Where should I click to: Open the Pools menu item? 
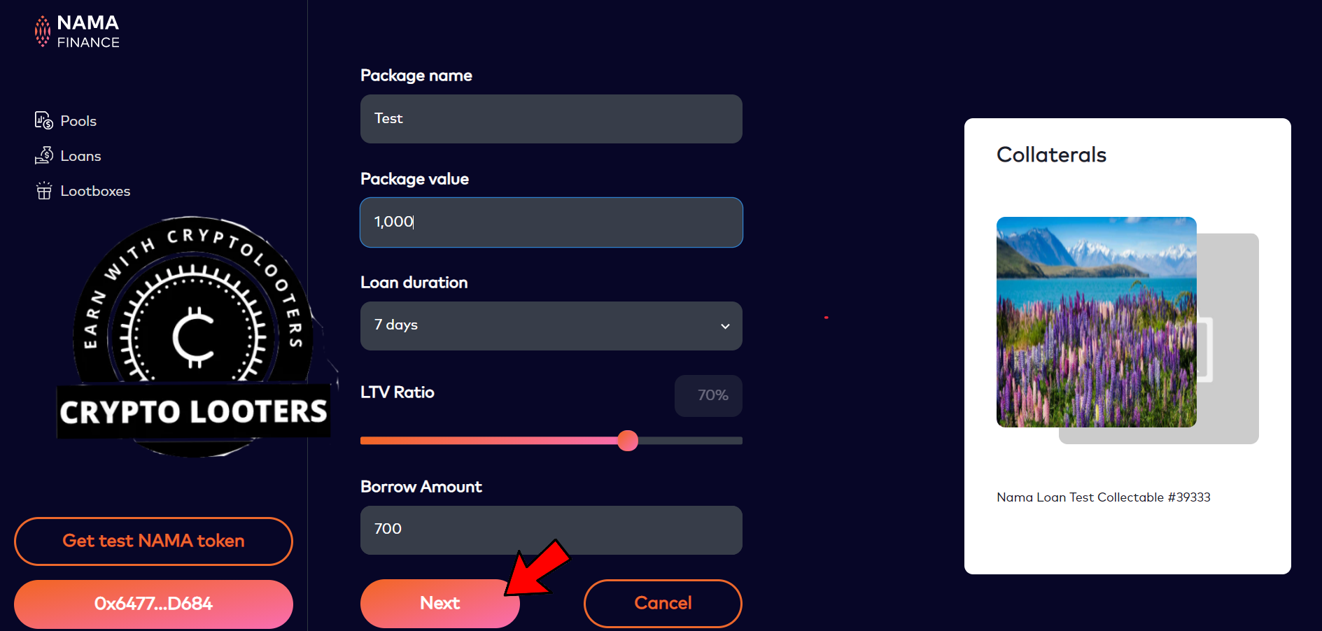coord(78,121)
